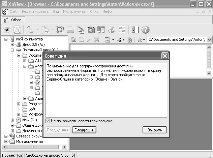Expand the WINDOWS folder node
Screen dimensions: 213x158
[x=19, y=115]
